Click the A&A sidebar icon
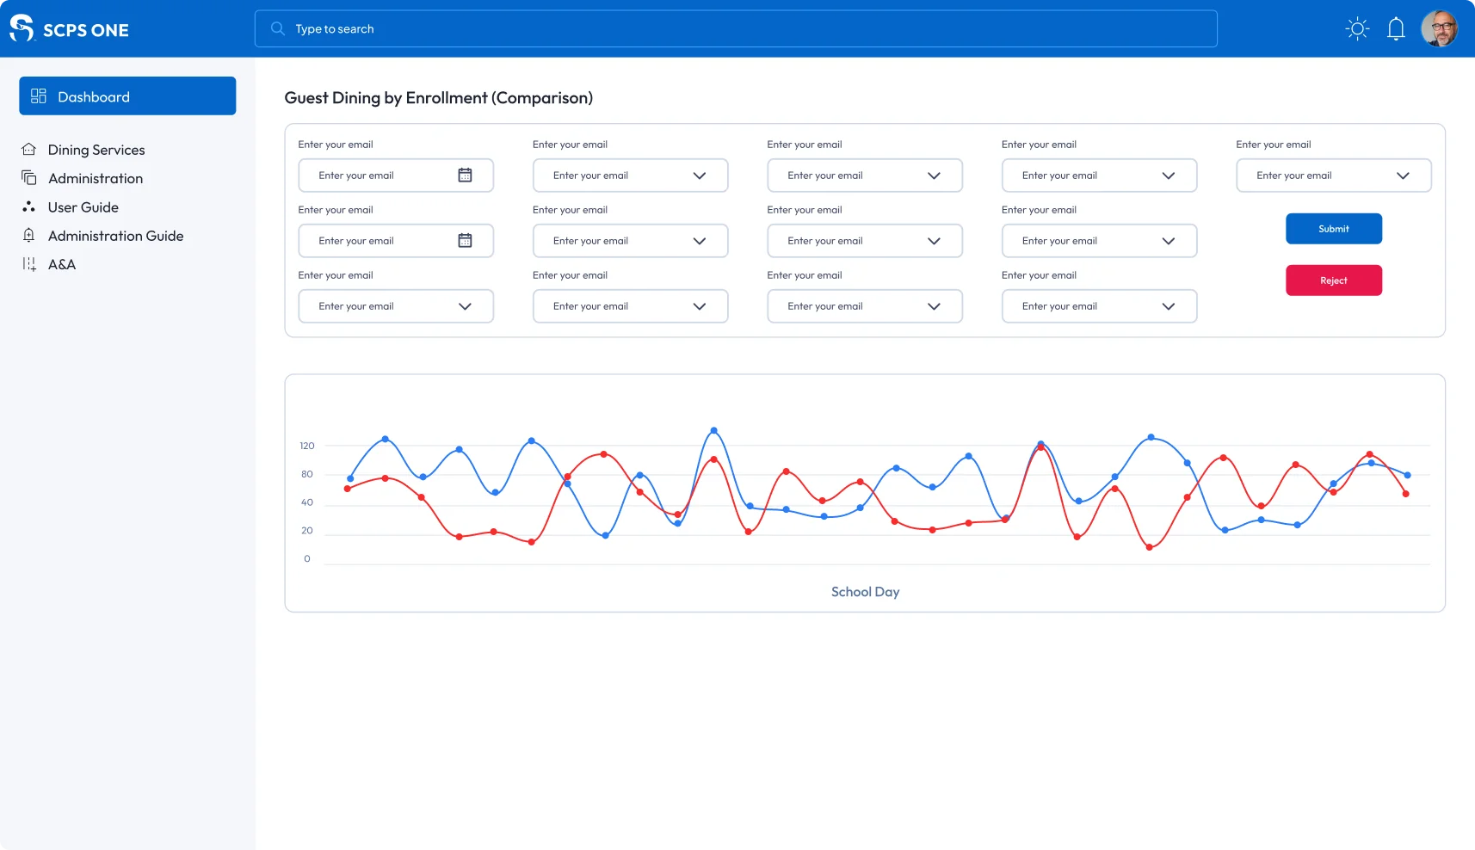This screenshot has height=850, width=1475. [29, 264]
